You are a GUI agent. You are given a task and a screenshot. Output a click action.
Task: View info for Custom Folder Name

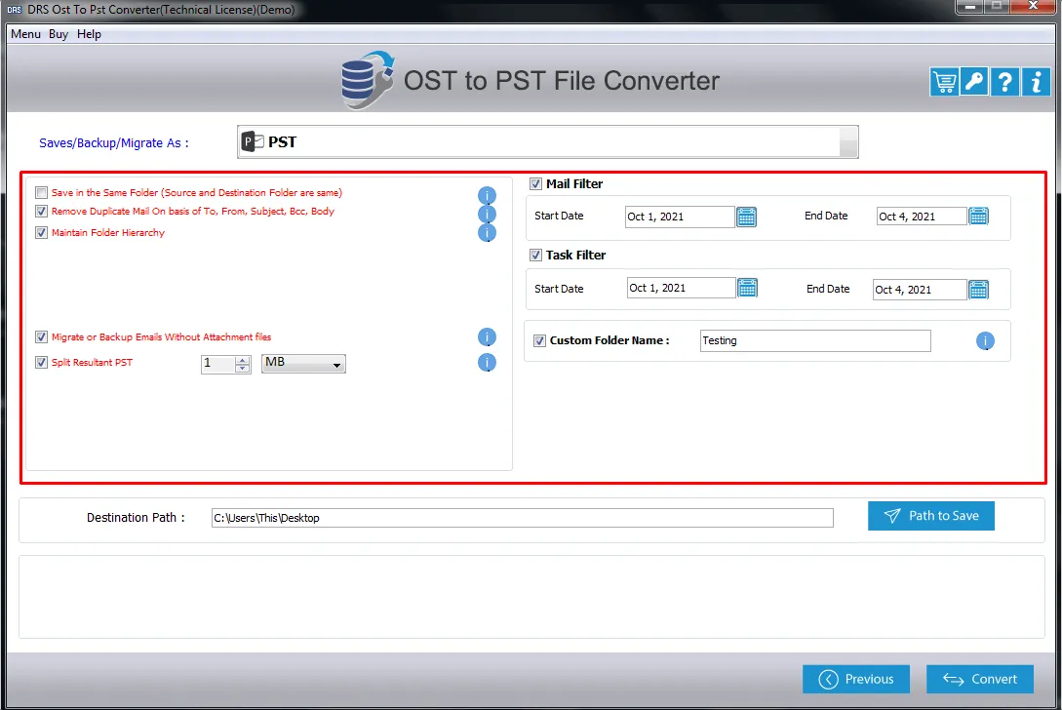tap(985, 340)
